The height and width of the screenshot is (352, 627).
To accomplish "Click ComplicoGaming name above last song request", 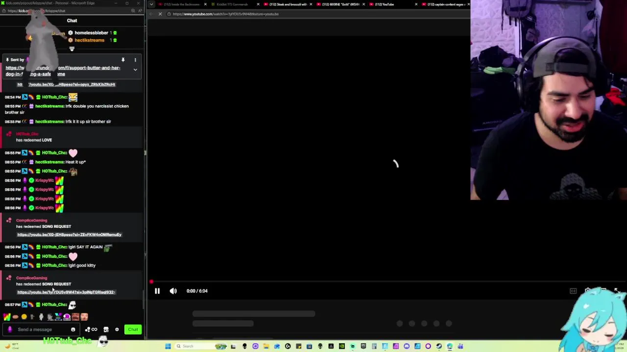I will coord(31,278).
